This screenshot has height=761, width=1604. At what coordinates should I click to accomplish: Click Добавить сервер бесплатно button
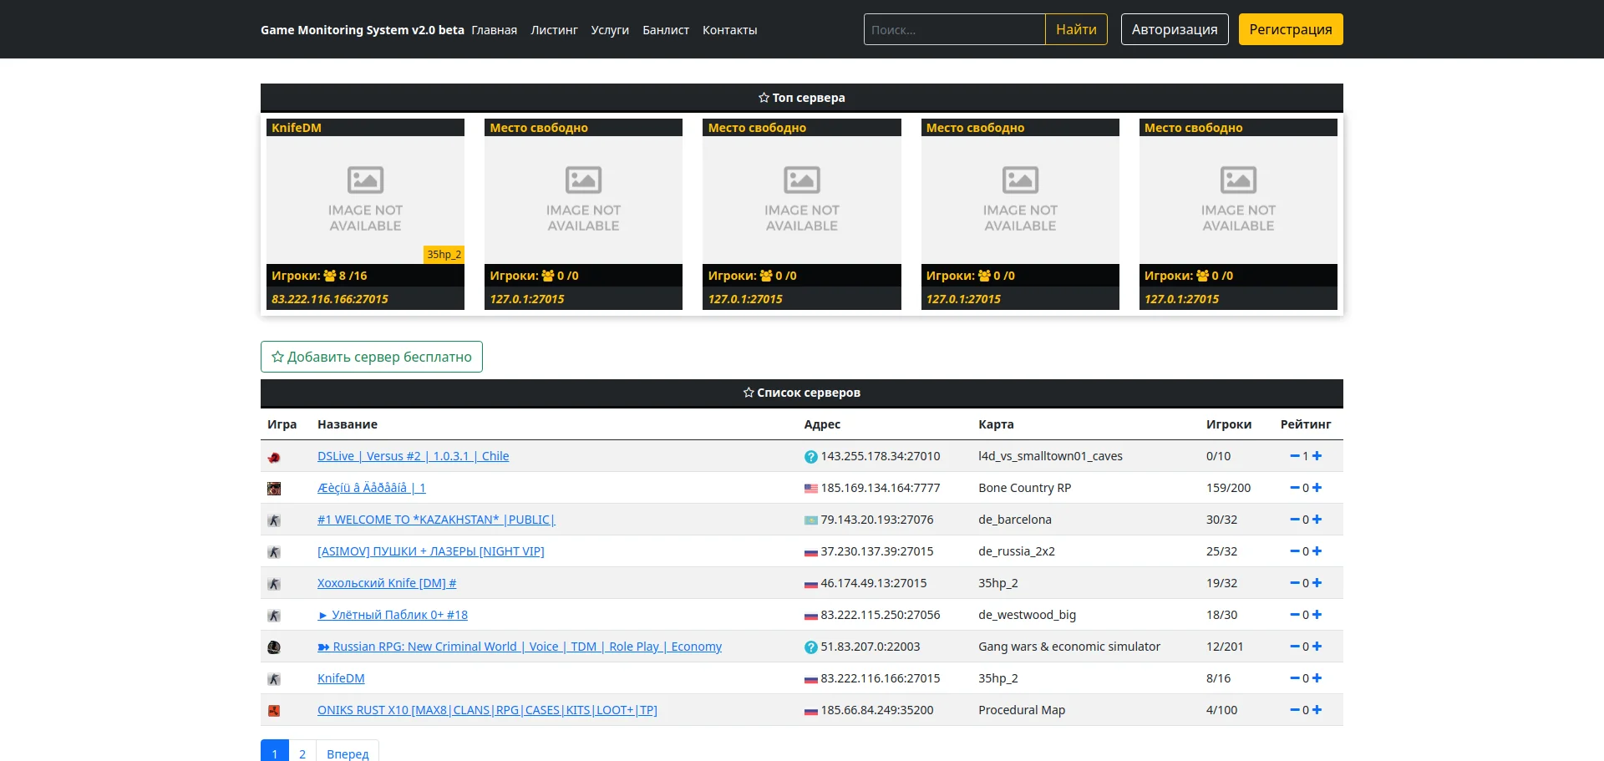tap(372, 357)
